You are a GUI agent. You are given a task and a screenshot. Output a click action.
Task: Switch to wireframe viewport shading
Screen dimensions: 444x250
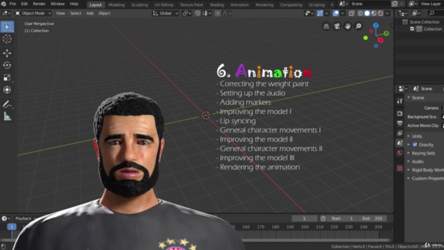(360, 13)
